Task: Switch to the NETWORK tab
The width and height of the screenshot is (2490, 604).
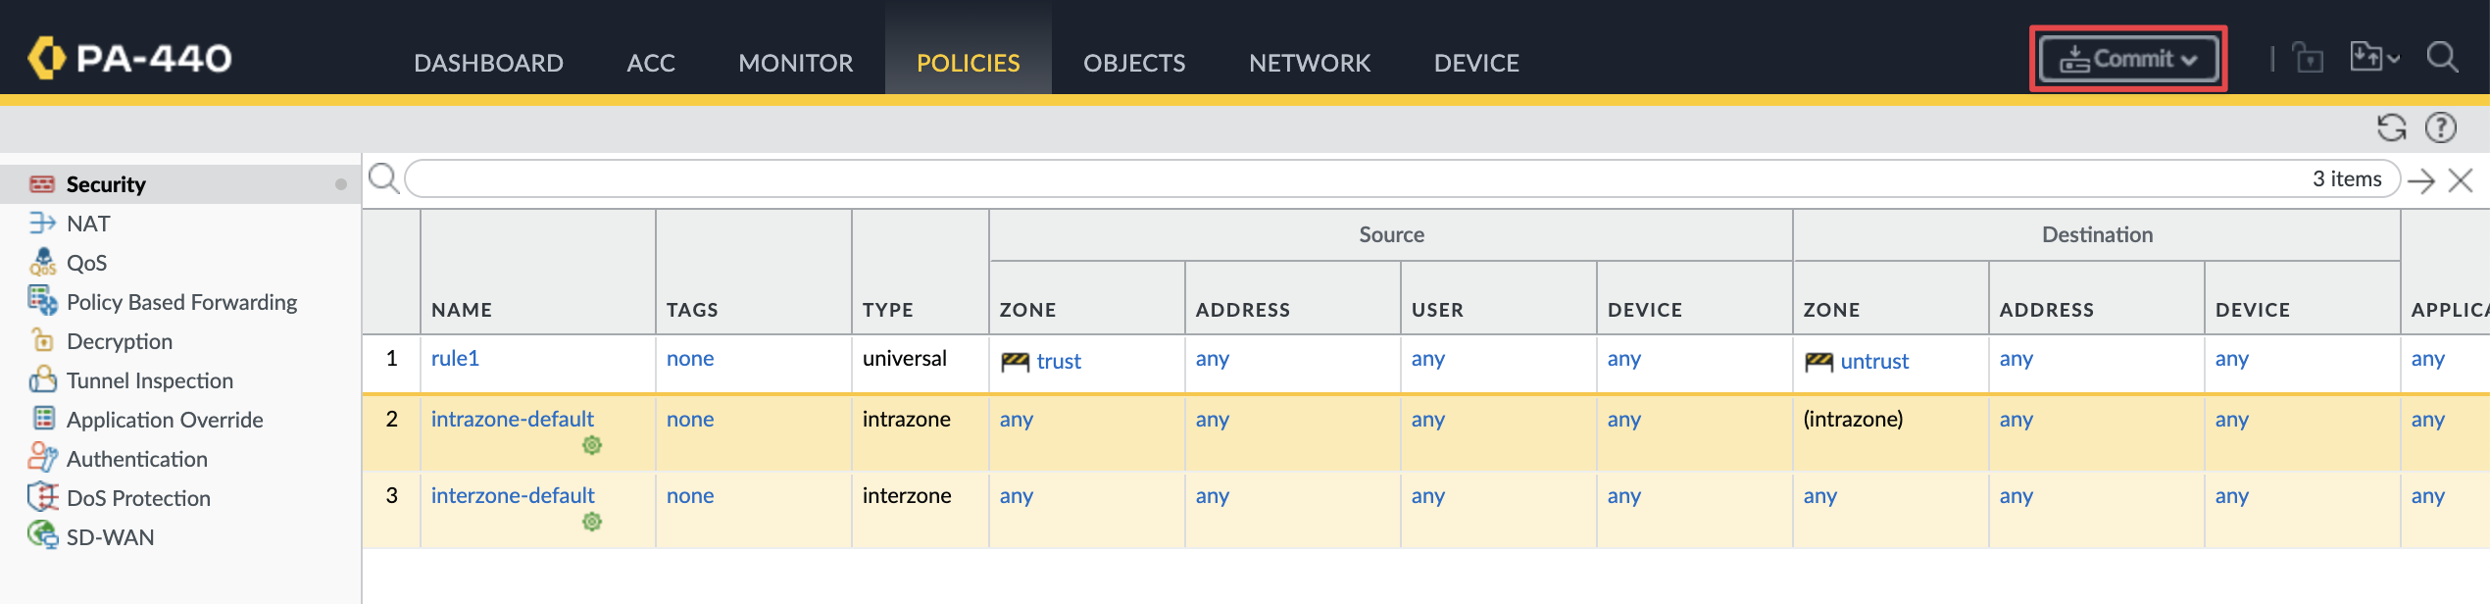Action: [x=1310, y=63]
